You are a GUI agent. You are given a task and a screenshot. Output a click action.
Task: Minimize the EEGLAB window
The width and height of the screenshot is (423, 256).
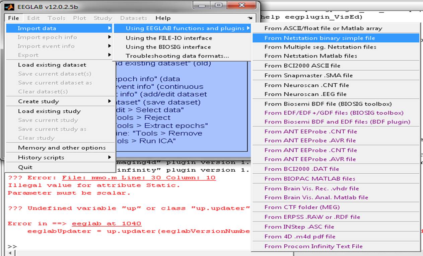202,6
